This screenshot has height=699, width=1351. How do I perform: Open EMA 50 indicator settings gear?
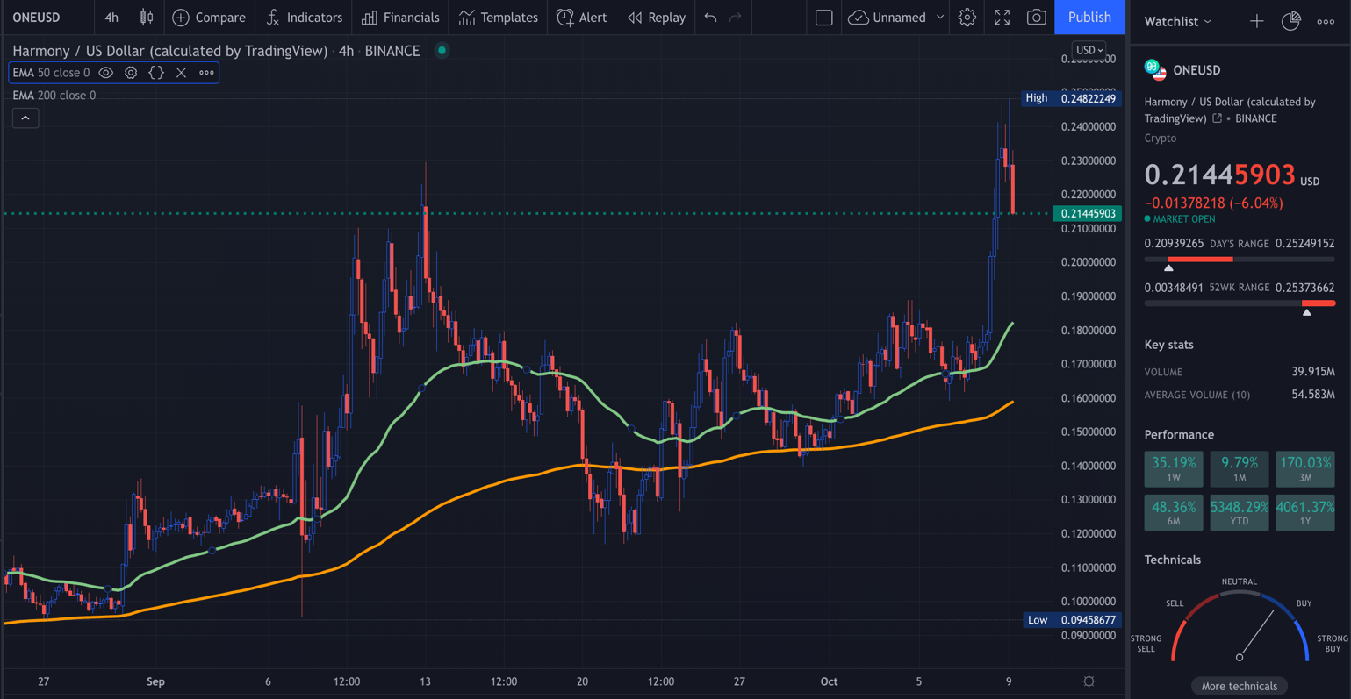[131, 73]
